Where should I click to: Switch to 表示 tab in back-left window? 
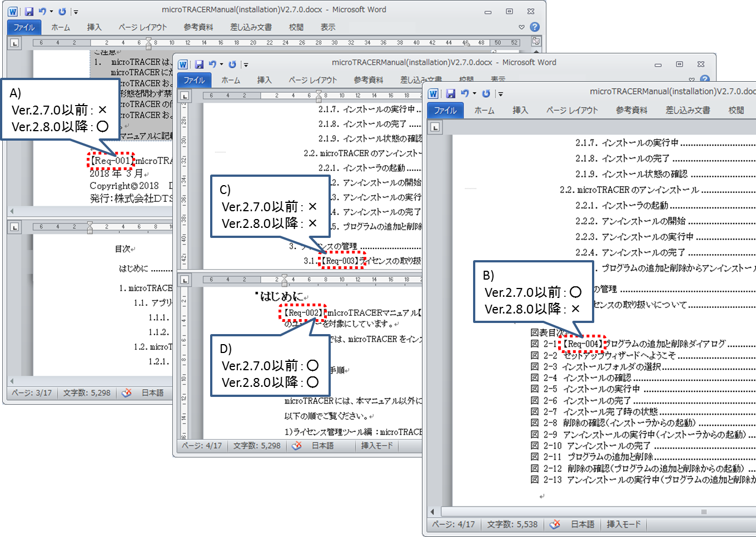pyautogui.click(x=328, y=27)
